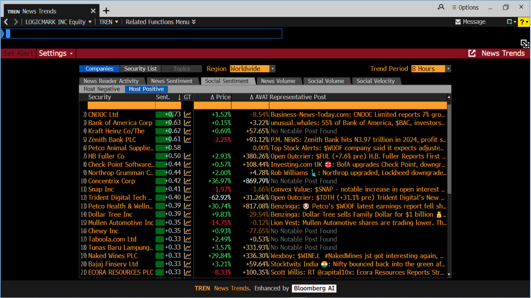531x298 pixels.
Task: Open the GT chart icon for Concentrix Corp
Action: pos(188,181)
